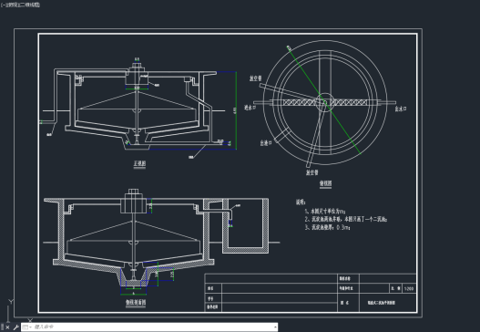Select the '放空管' label beside the inlet pipe
This screenshot has height=332, width=480.
(255, 78)
